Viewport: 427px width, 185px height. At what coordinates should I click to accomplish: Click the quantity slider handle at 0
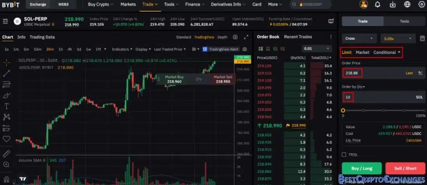point(343,110)
